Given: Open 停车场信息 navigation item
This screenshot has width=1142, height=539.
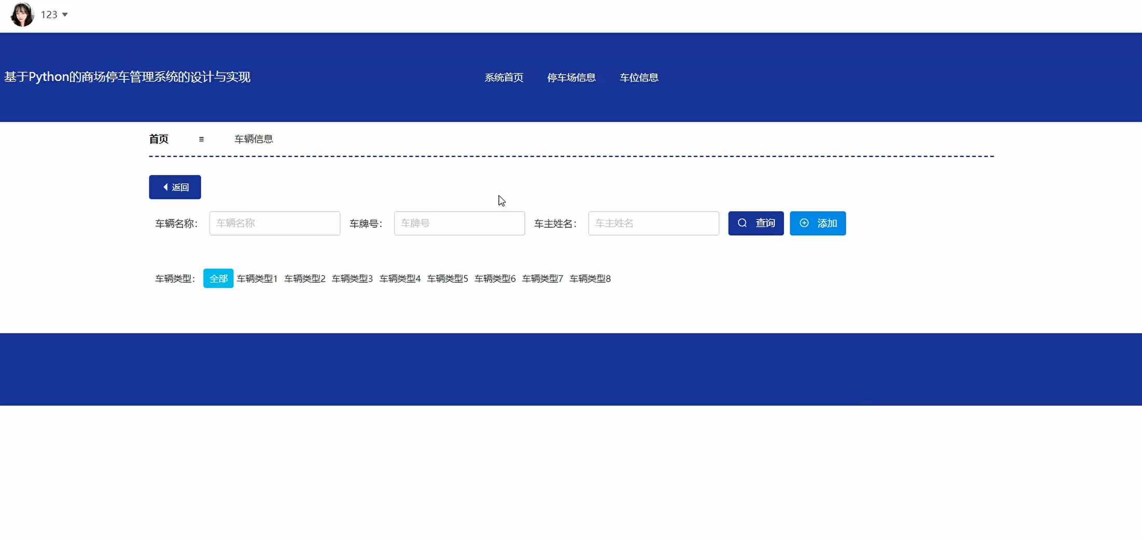Looking at the screenshot, I should tap(572, 77).
